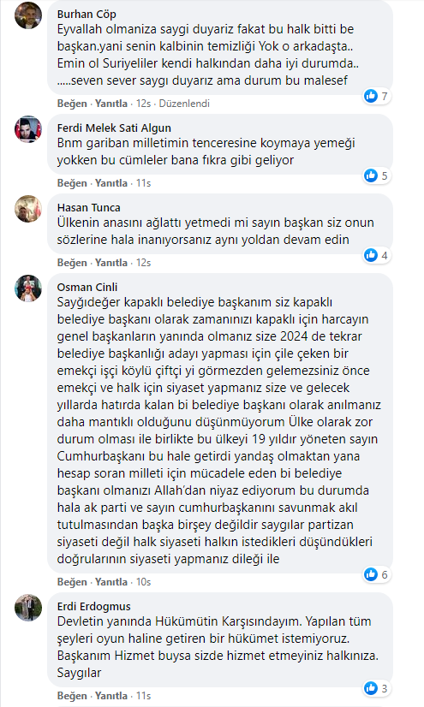Open Burhan Cöp's profile picture
The width and height of the screenshot is (424, 707).
pyautogui.click(x=28, y=15)
